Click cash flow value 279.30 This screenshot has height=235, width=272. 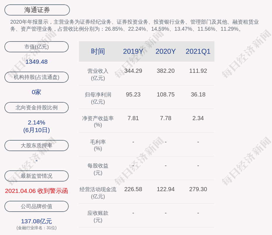tap(198, 189)
